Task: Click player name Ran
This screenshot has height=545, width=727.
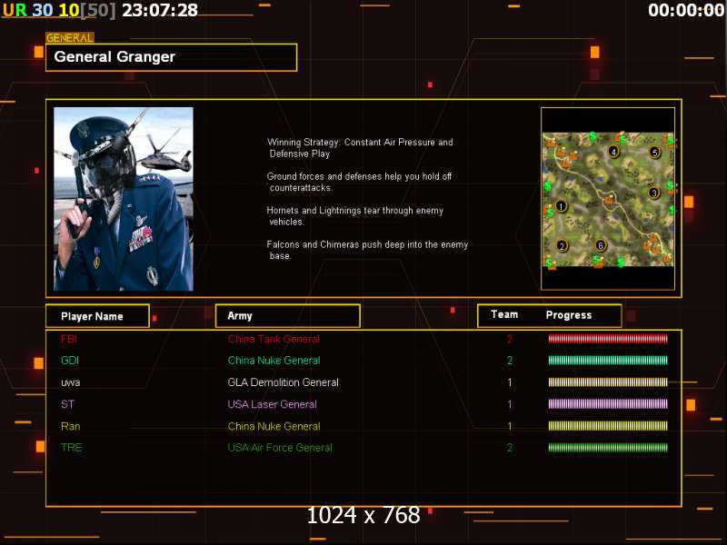Action: pyautogui.click(x=71, y=426)
